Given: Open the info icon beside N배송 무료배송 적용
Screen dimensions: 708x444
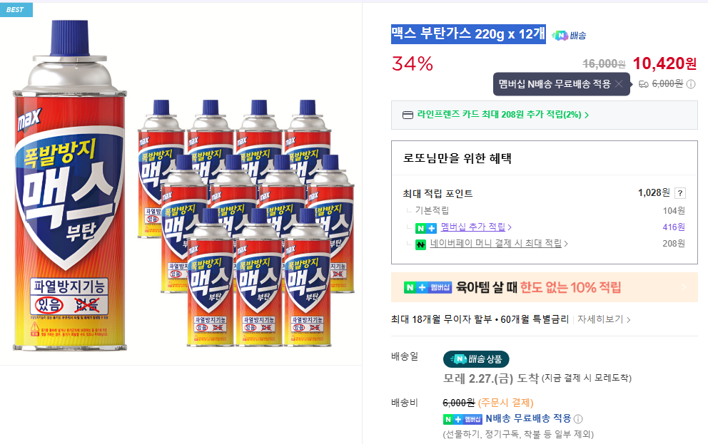Looking at the screenshot, I should point(579,420).
